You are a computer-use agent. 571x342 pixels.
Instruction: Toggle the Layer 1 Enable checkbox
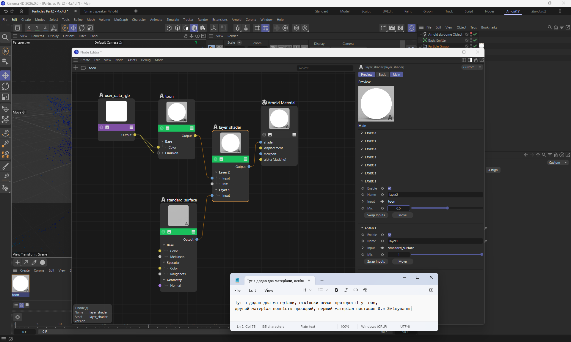pyautogui.click(x=390, y=235)
